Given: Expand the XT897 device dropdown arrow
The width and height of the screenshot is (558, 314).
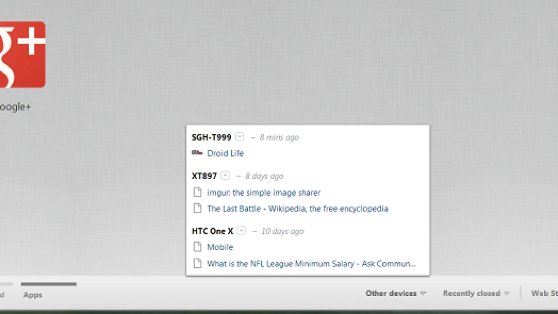Looking at the screenshot, I should 225,176.
